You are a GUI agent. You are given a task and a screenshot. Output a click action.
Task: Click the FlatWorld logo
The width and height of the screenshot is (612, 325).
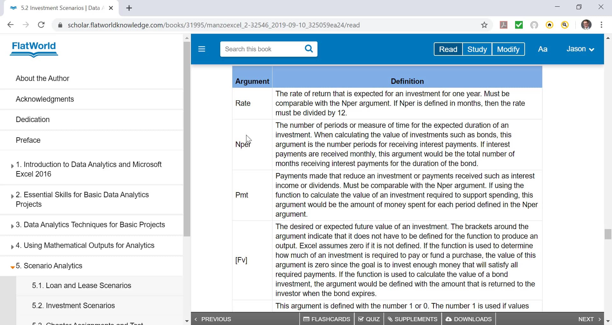(x=34, y=49)
